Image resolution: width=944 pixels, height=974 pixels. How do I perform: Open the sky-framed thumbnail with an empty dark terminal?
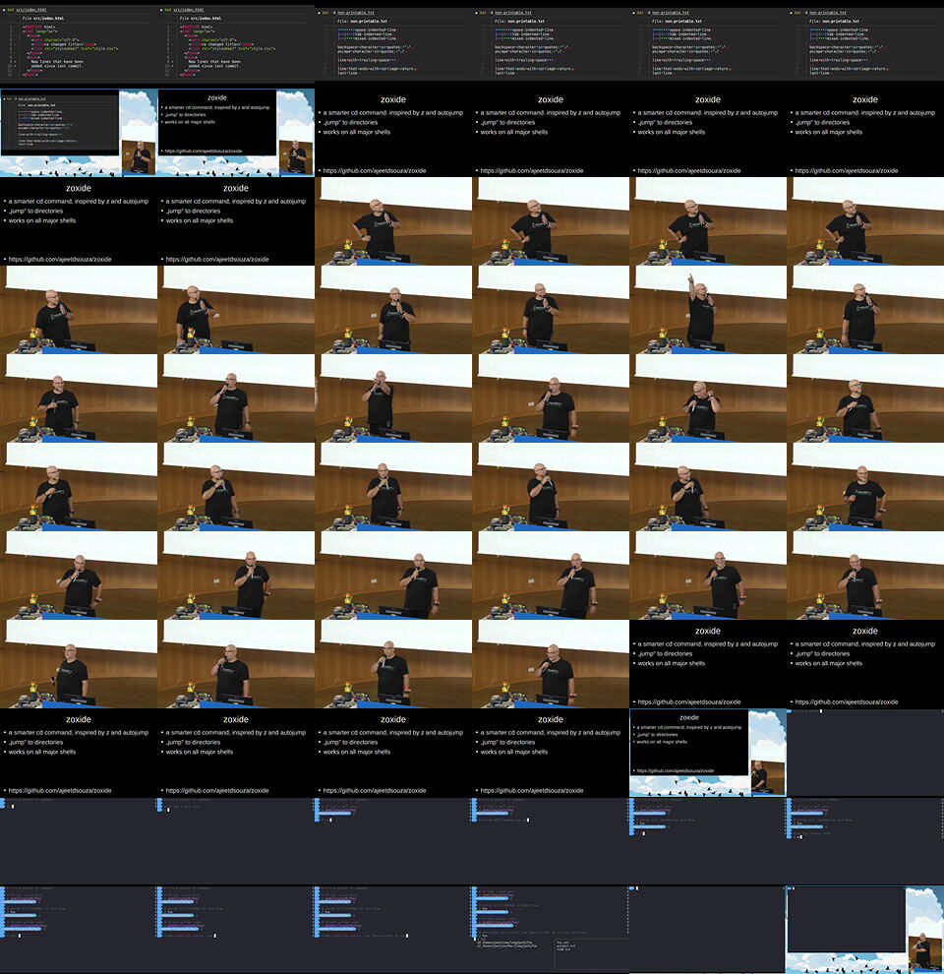pos(865,930)
